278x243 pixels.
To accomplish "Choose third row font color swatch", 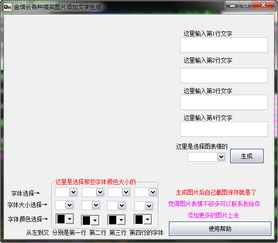I will tap(112, 220).
